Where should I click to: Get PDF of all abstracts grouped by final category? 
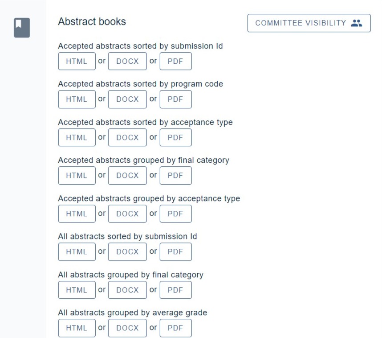point(175,290)
